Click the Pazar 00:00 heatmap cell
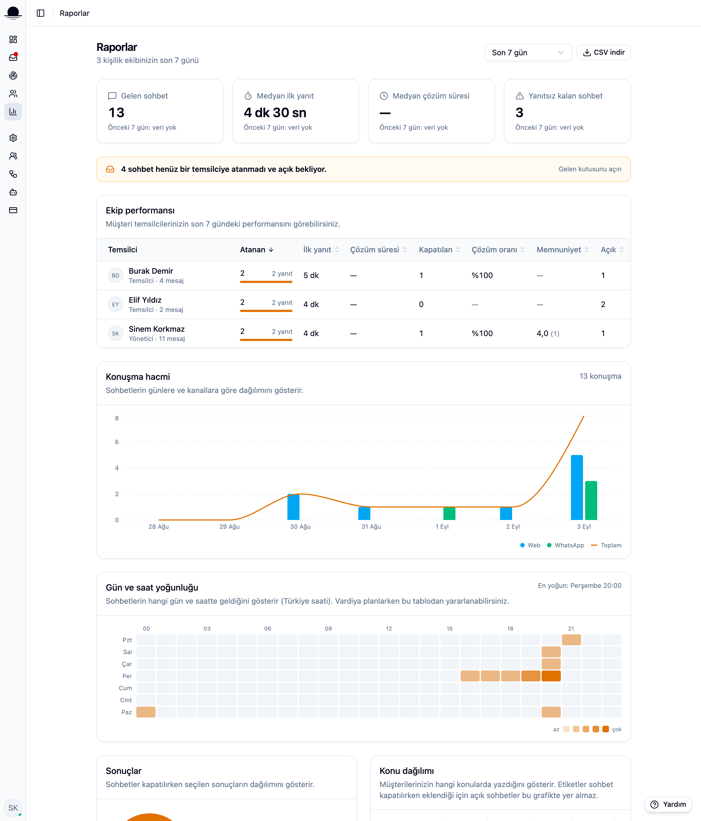Screen dimensions: 701x821 point(146,712)
